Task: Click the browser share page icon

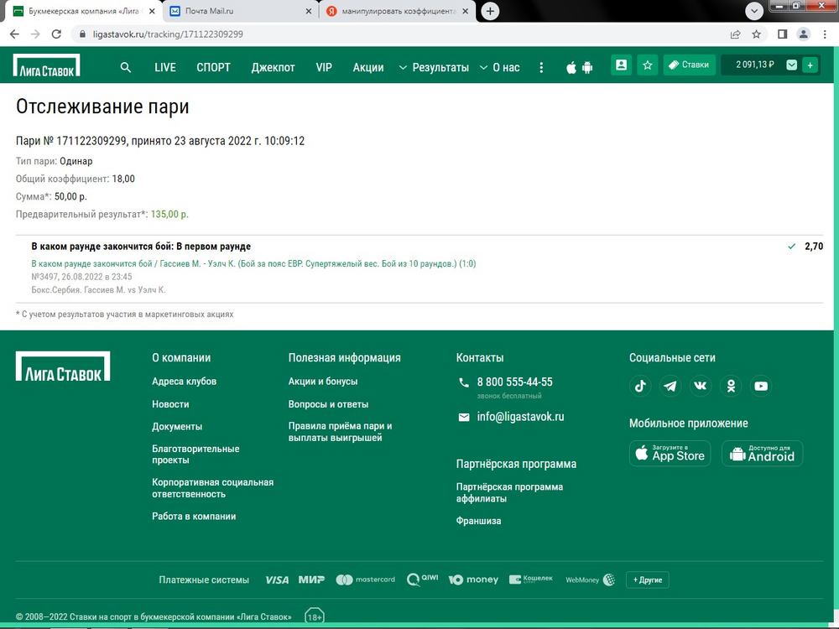Action: 735,34
